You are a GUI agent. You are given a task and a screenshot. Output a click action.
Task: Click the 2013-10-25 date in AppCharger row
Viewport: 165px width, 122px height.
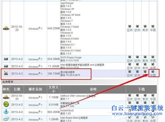[x=17, y=28]
